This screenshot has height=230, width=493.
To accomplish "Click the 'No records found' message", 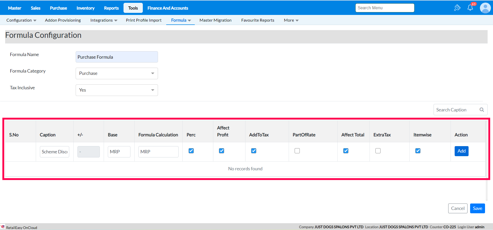I will [x=245, y=169].
